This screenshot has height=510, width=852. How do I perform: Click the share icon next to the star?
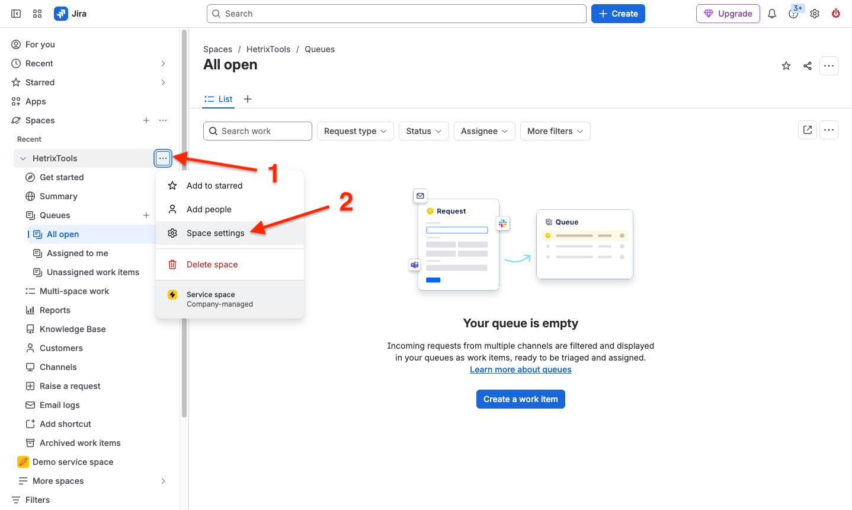coord(808,66)
